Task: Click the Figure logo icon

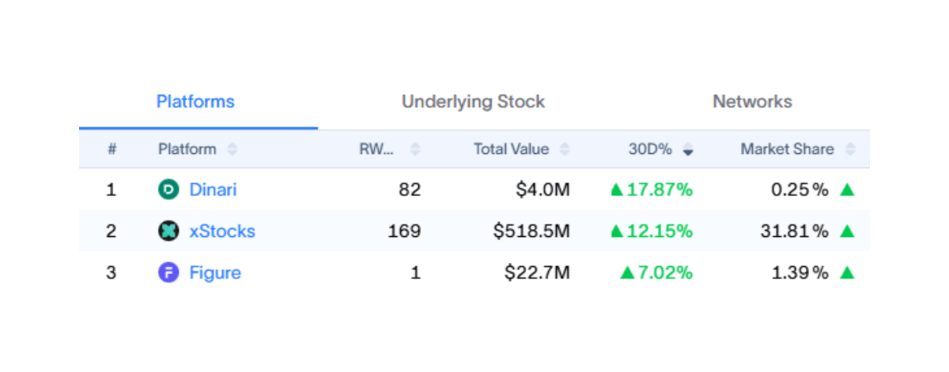Action: click(x=168, y=273)
